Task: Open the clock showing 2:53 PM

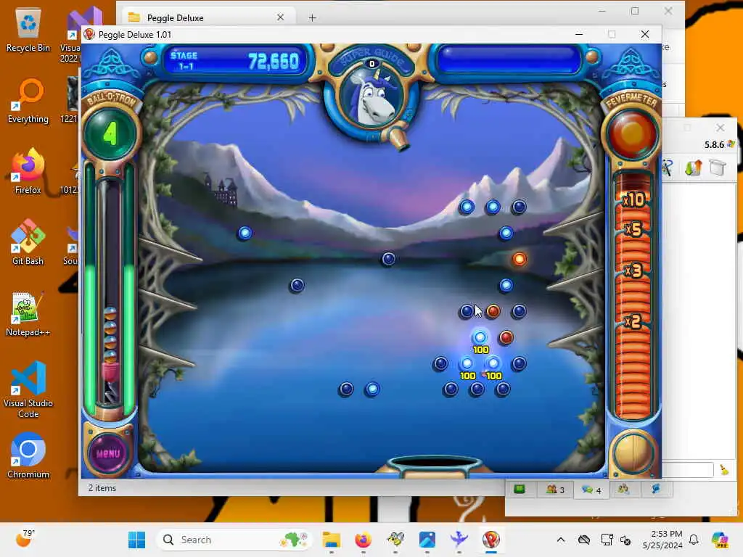Action: pos(662,540)
